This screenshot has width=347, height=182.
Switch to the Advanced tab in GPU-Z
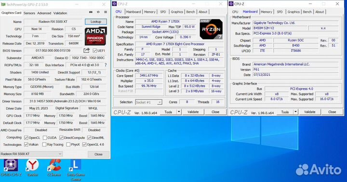[x=44, y=13]
